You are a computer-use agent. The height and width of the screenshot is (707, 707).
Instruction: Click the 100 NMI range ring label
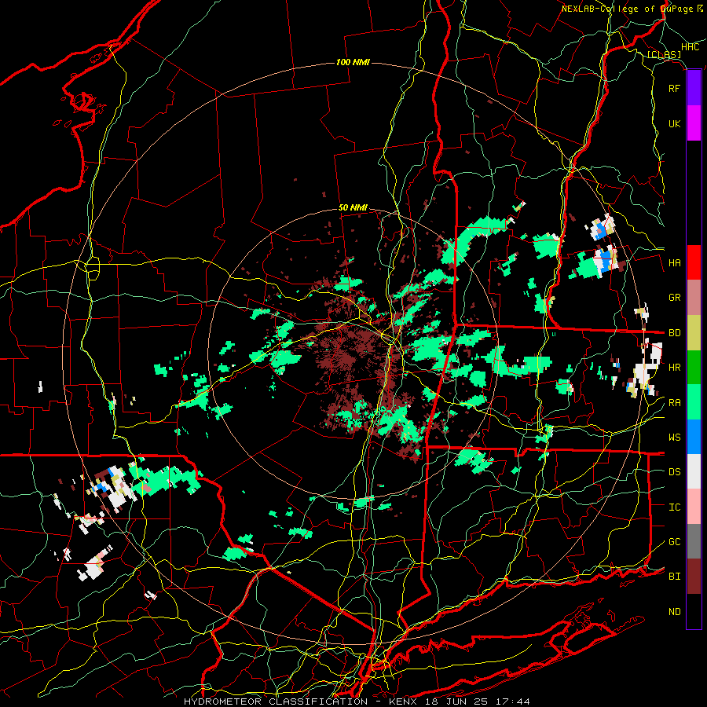[353, 62]
